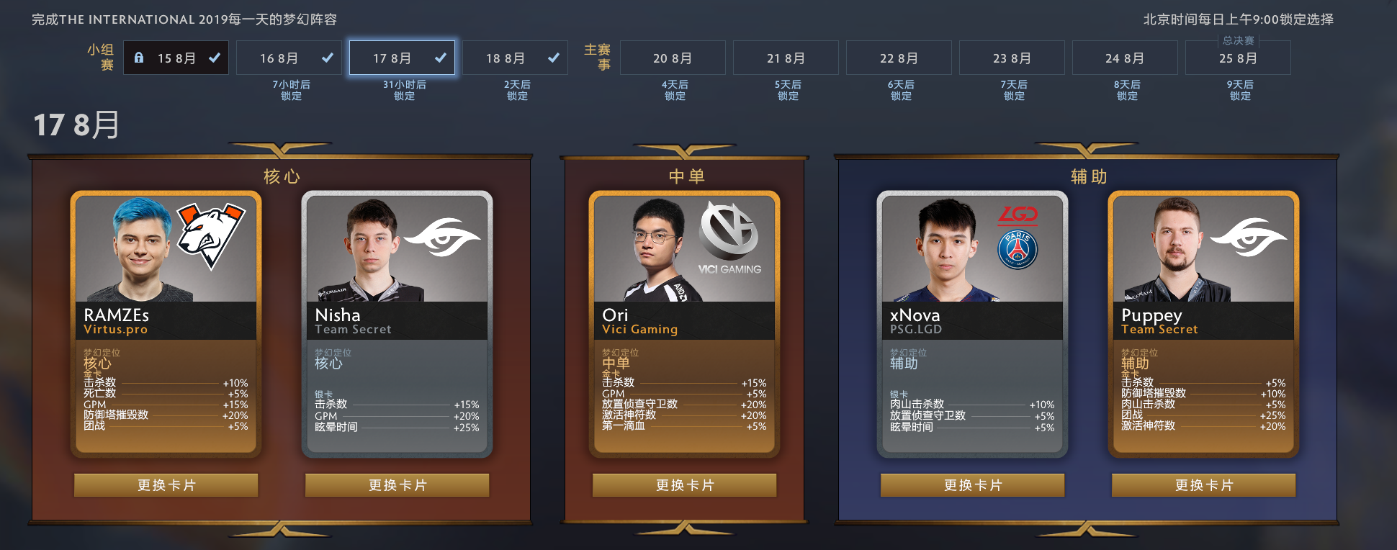Click the checkmark on the 17 8月 tab
This screenshot has height=550, width=1397.
click(x=441, y=58)
